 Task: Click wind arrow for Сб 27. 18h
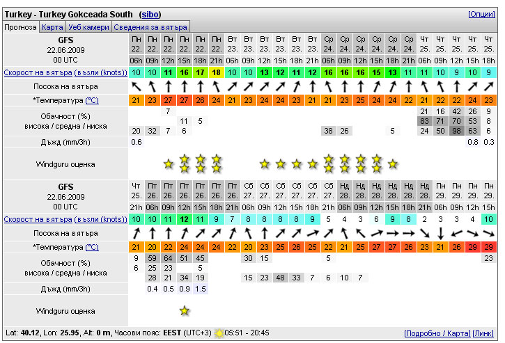click(312, 233)
